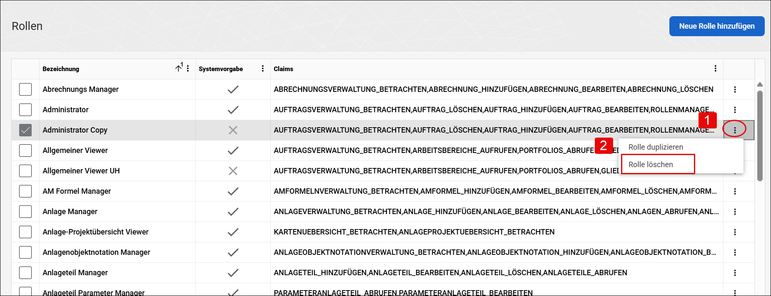Open row menu for Anlagenobjektnotation Manager
Viewport: 771px width, 296px height.
pyautogui.click(x=735, y=252)
